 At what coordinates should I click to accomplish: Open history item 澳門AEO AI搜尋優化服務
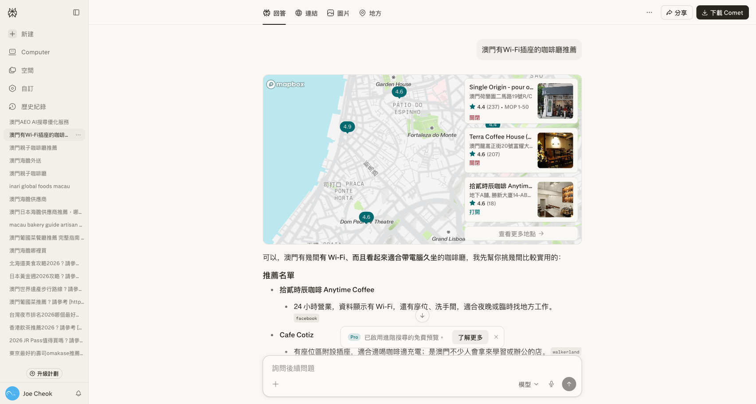pos(39,122)
